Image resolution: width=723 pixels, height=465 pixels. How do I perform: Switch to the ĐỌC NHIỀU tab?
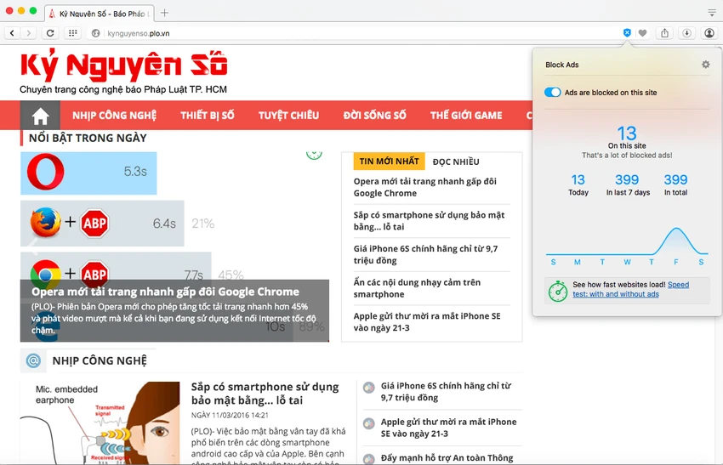point(456,162)
